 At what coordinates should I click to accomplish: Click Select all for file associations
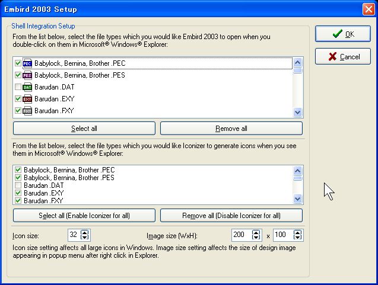point(84,129)
